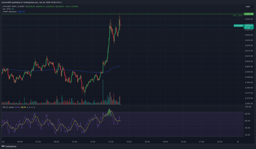
Task: Click the low value L3,639.00
Action: click(50, 6)
